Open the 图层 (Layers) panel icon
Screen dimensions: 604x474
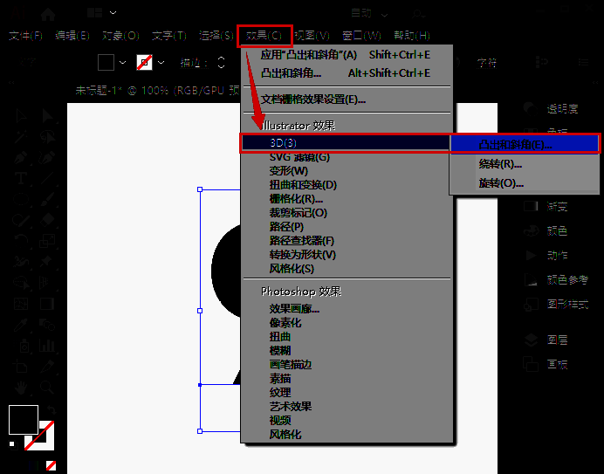tap(530, 339)
